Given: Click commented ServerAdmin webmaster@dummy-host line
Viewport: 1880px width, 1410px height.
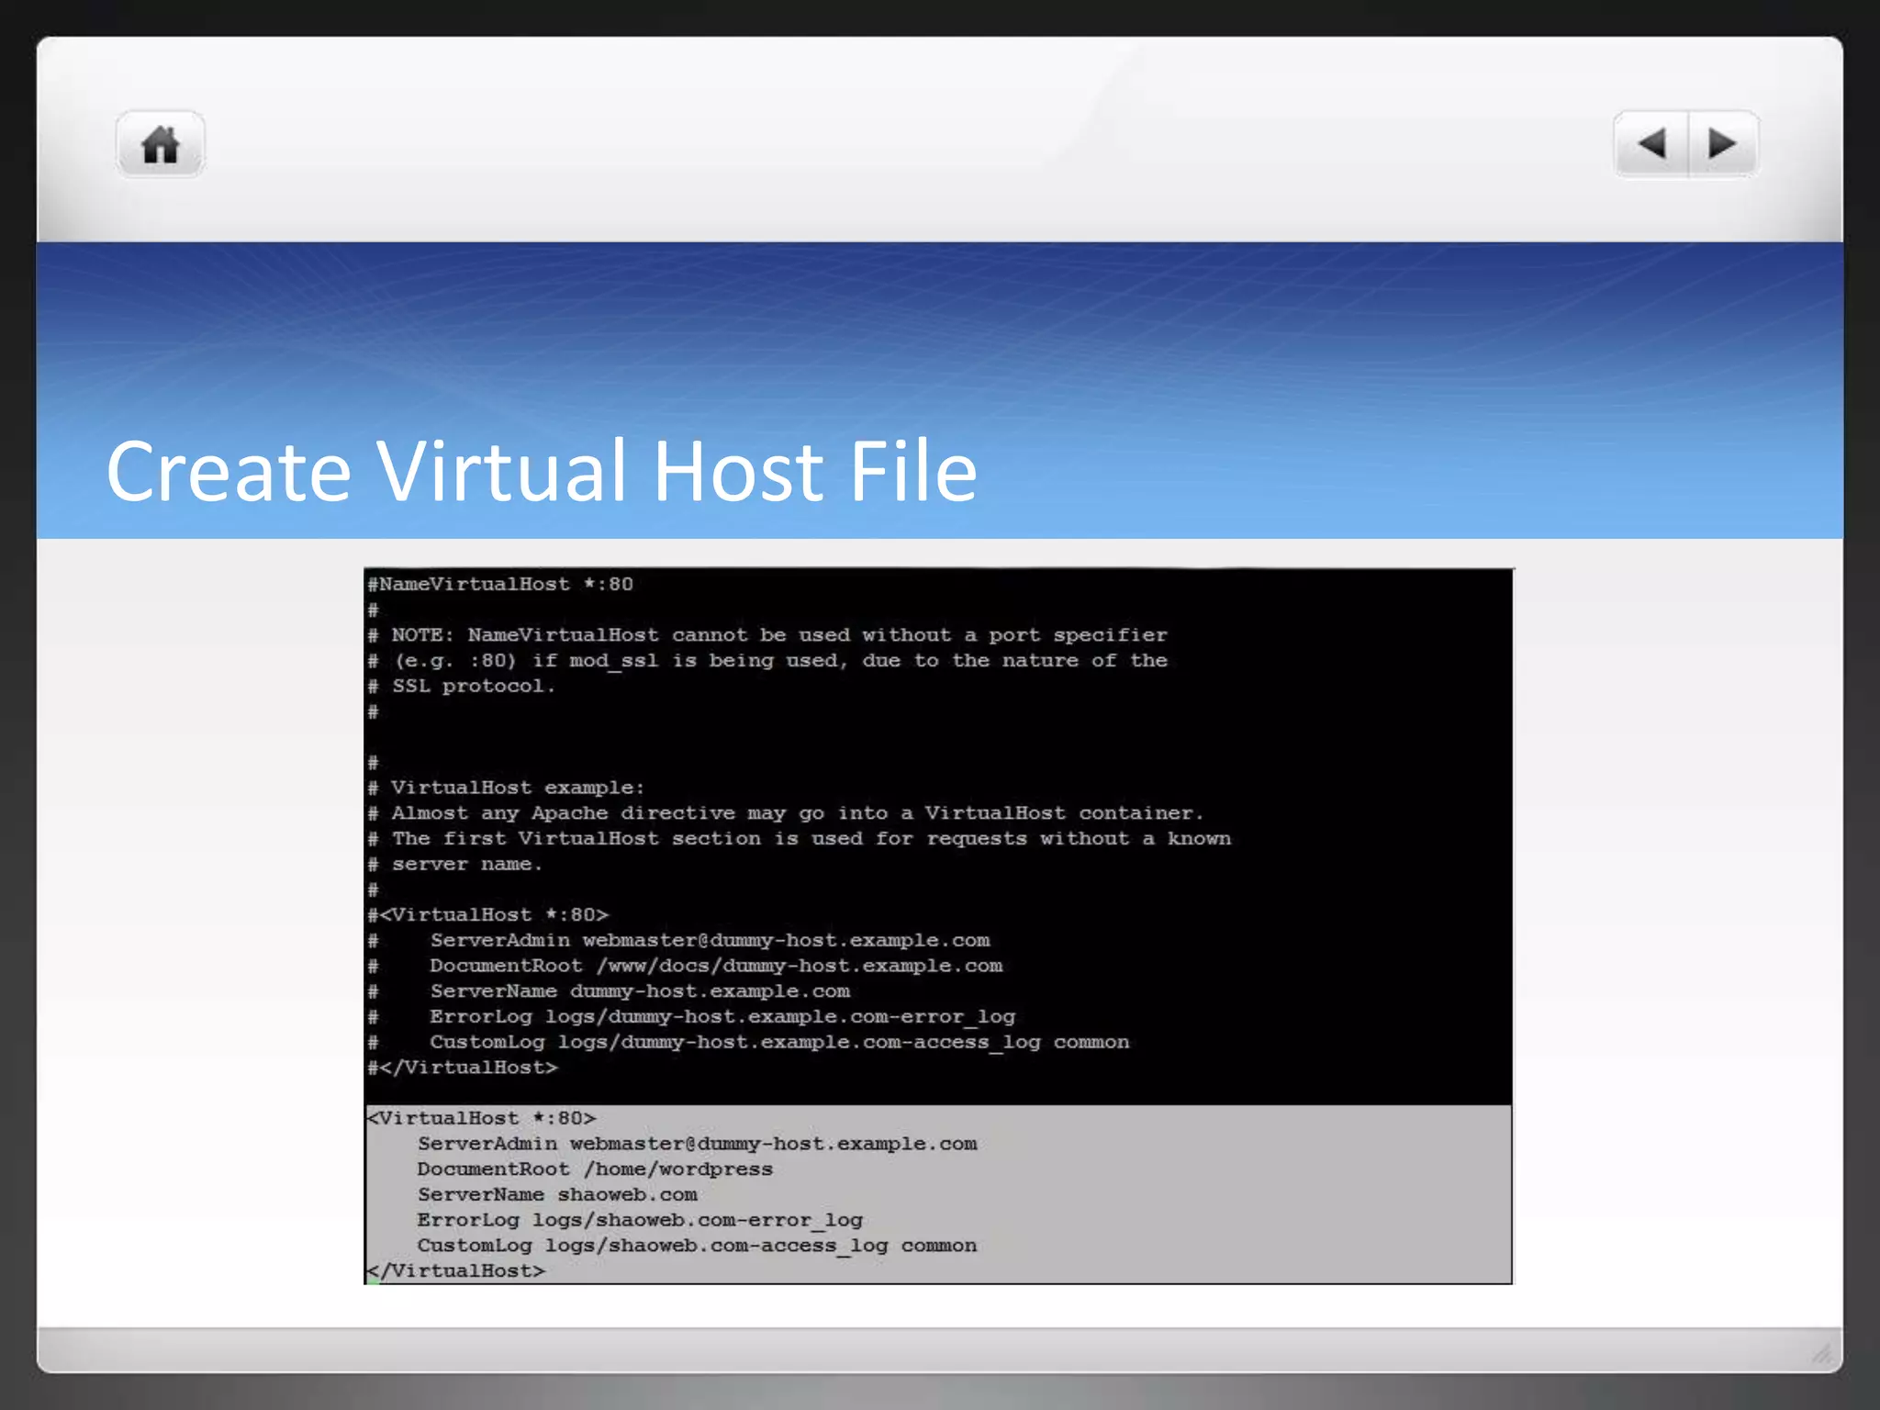Looking at the screenshot, I should coord(679,940).
